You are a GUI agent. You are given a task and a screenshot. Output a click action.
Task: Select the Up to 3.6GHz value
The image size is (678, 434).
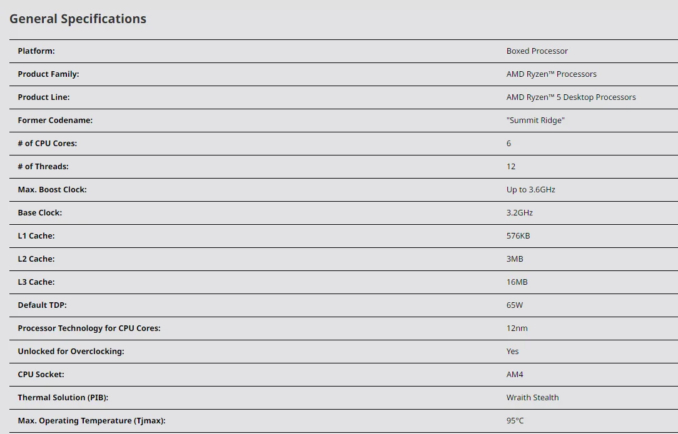point(530,190)
